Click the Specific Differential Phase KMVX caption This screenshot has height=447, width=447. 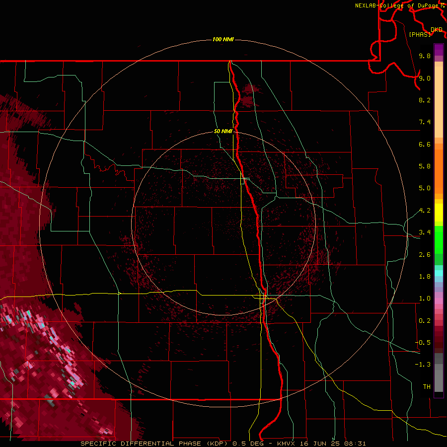click(223, 444)
